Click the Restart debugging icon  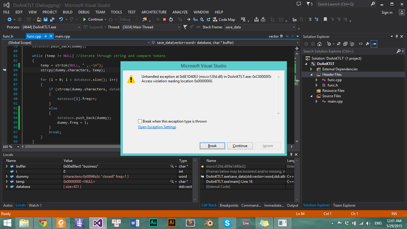point(171,19)
